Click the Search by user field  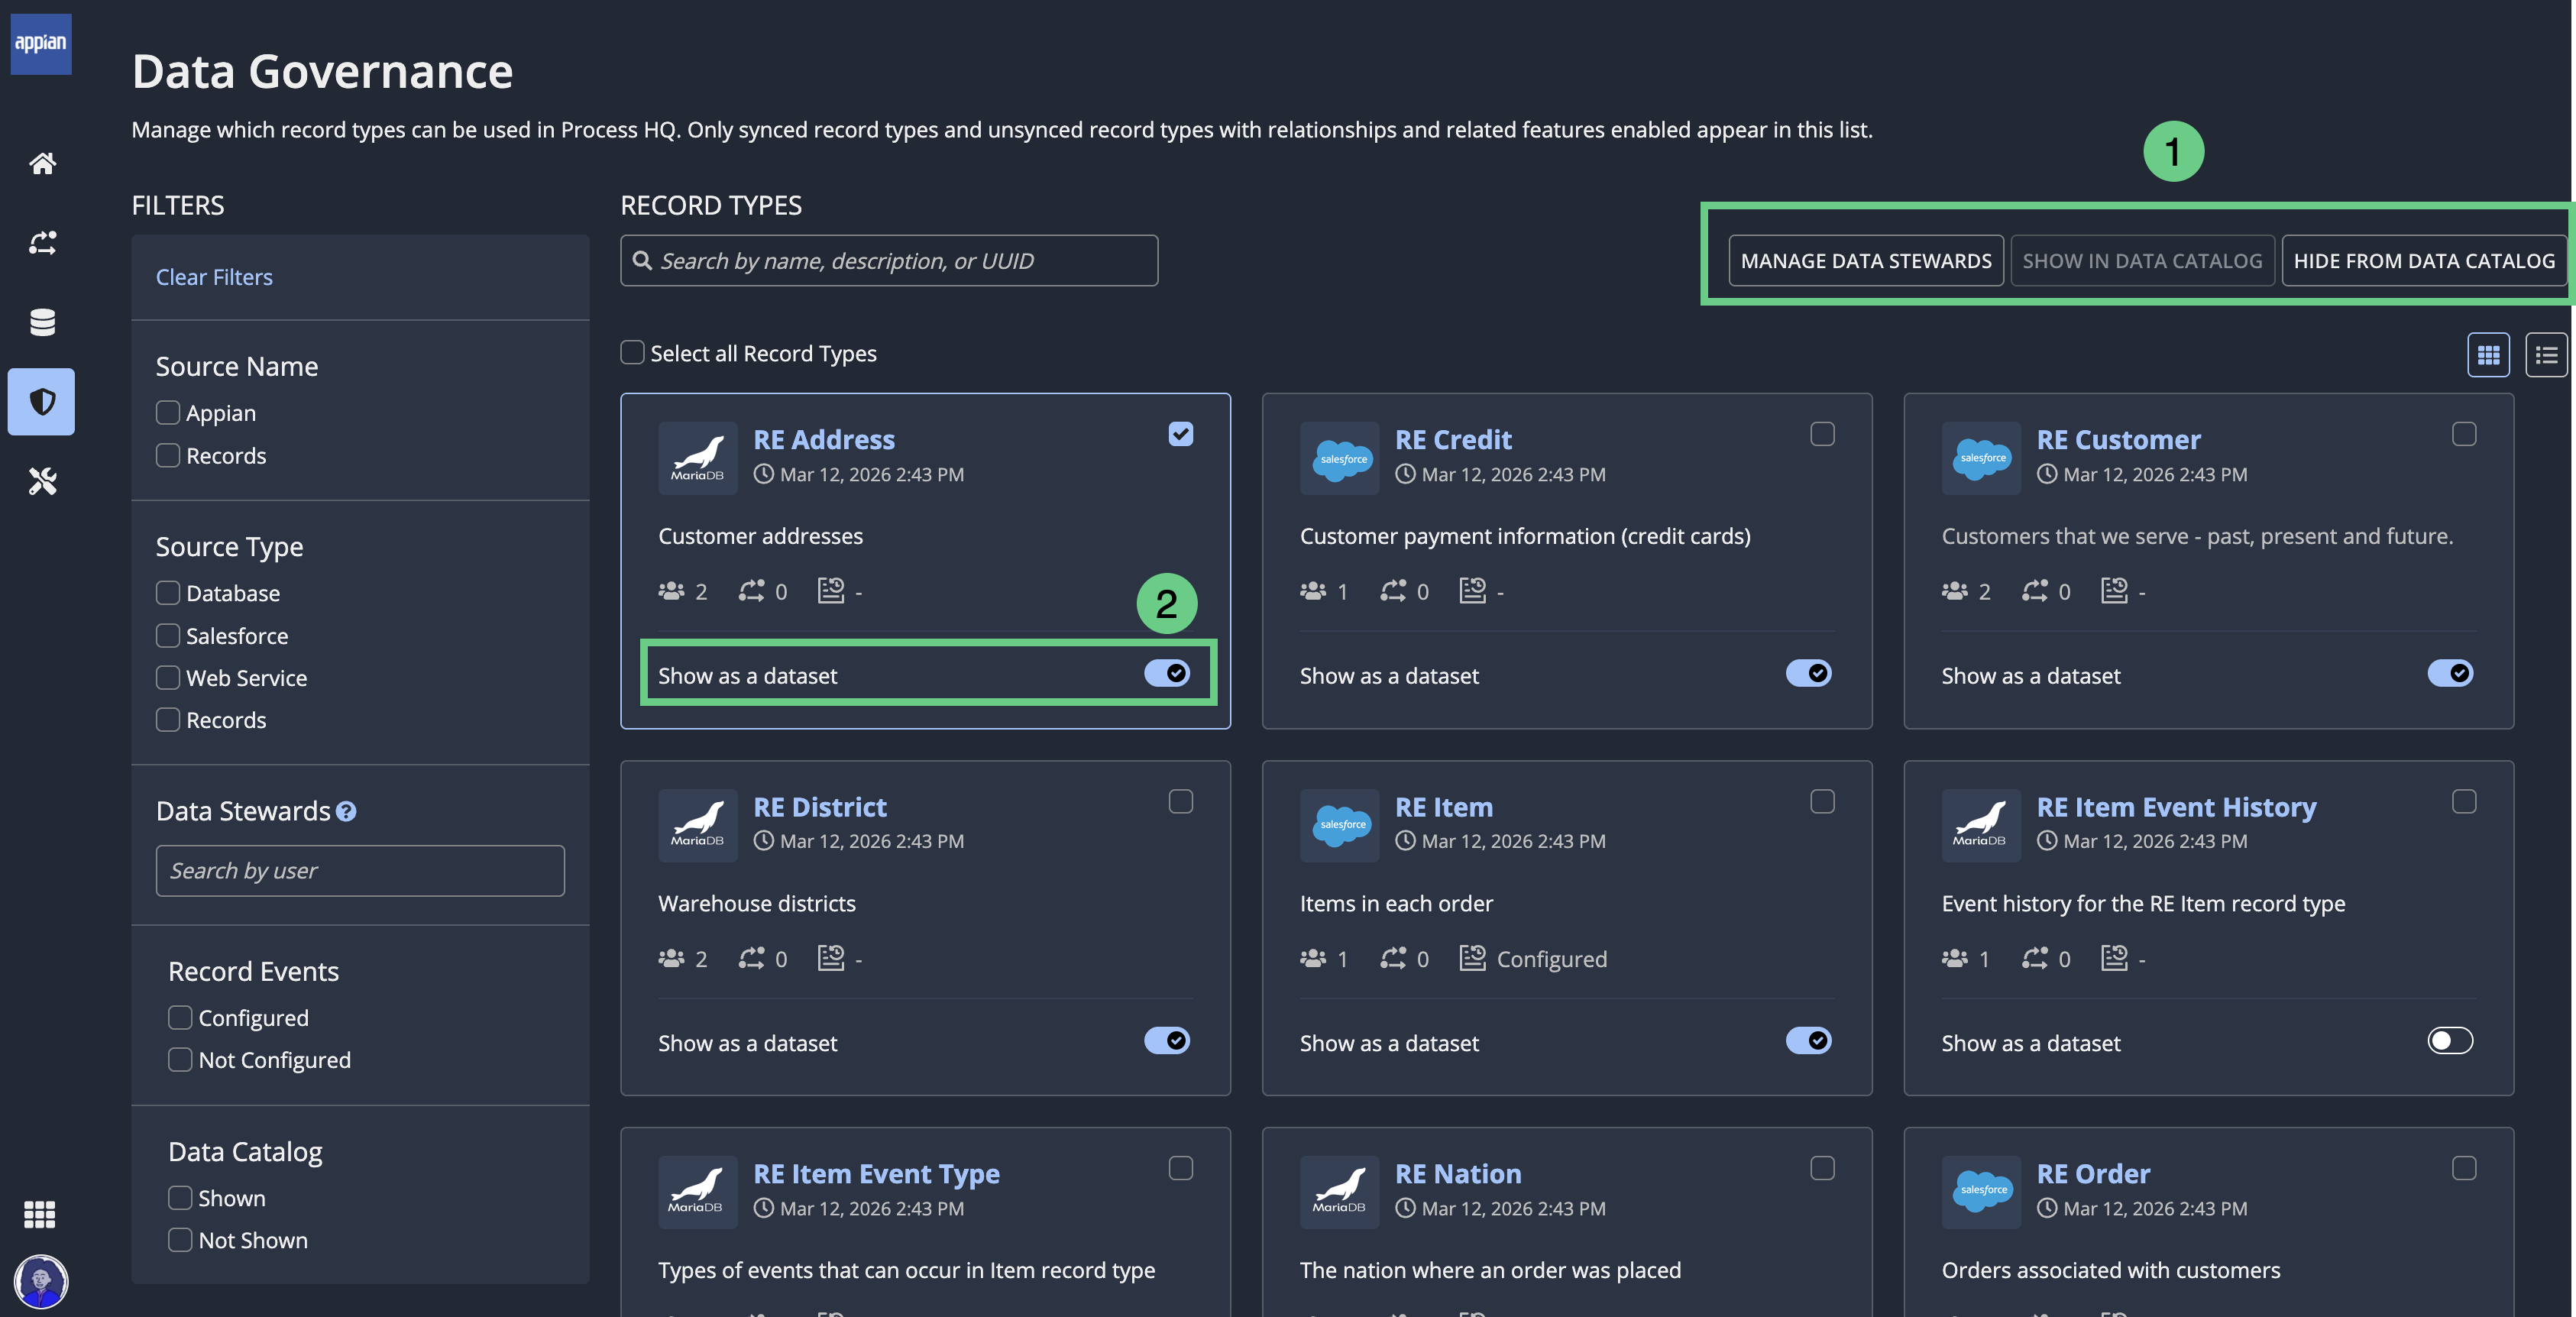[360, 871]
